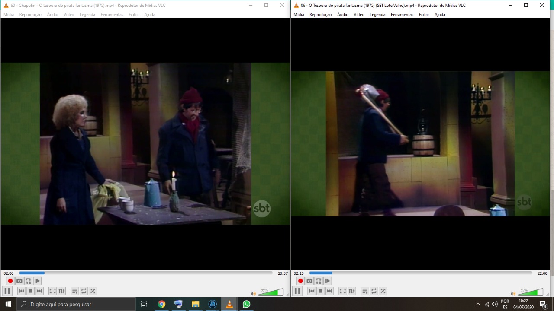Toggle shuffle in the left VLC window

93,291
